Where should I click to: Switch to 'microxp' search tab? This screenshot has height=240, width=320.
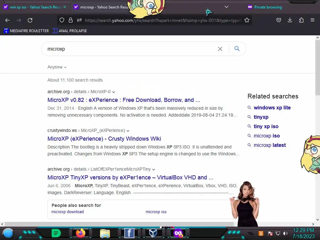[101, 7]
